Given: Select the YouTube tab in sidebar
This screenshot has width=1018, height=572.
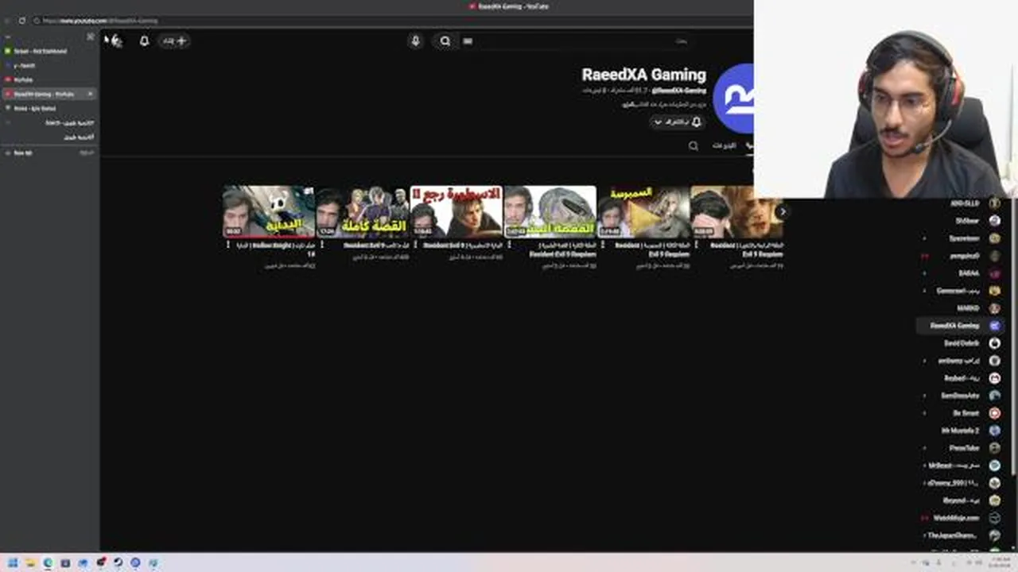Looking at the screenshot, I should pyautogui.click(x=49, y=79).
